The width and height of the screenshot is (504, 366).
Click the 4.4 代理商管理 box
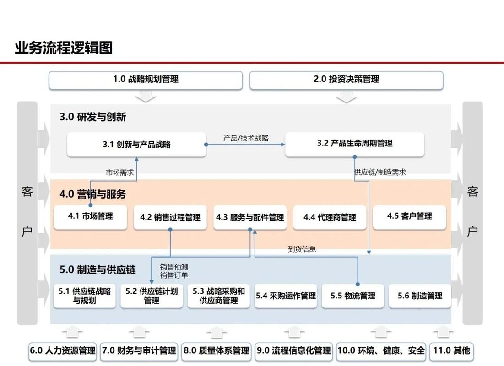pos(330,217)
